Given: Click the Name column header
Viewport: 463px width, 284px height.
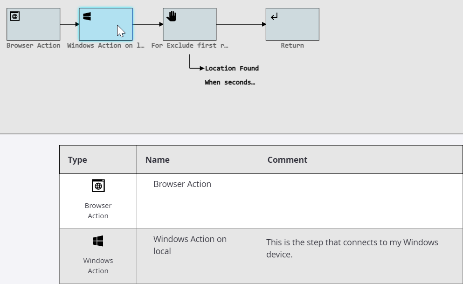Looking at the screenshot, I should point(157,159).
